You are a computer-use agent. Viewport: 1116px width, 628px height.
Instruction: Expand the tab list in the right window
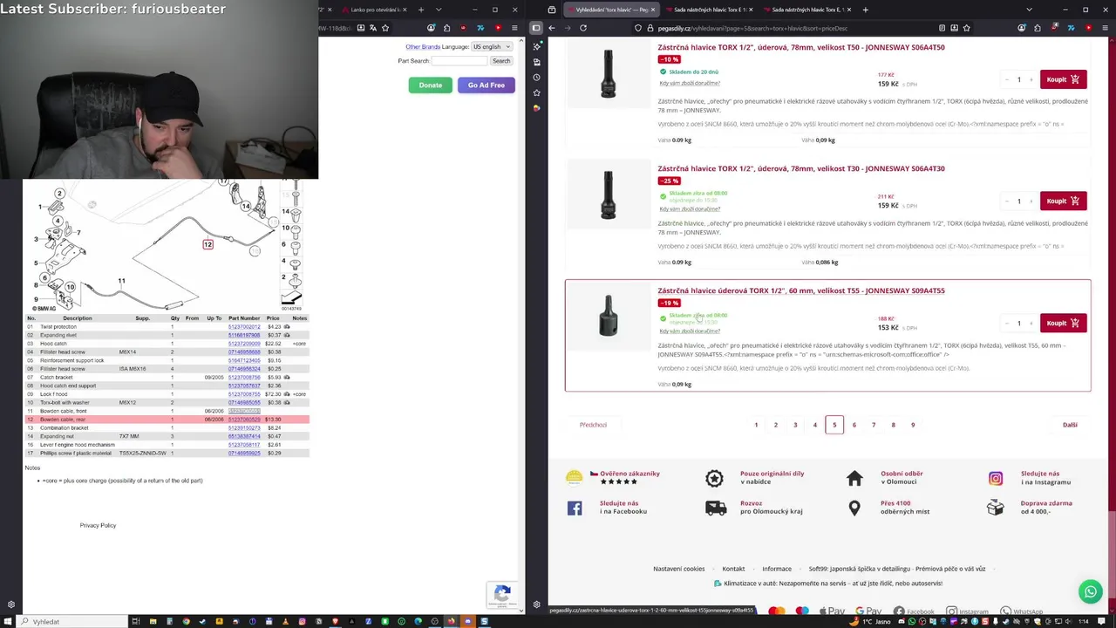pos(1029,10)
